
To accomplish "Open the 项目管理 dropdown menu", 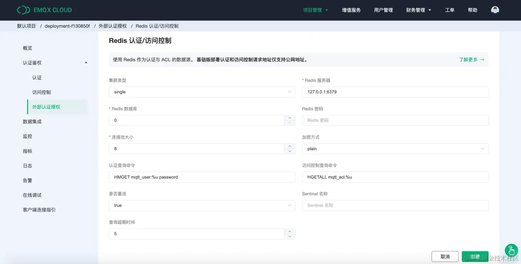I will tap(313, 10).
